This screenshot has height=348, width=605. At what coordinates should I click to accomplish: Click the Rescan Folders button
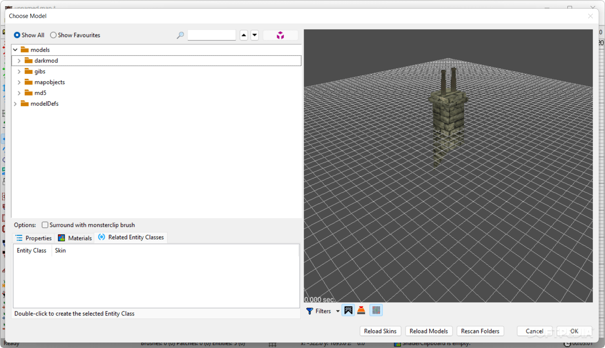(x=480, y=331)
